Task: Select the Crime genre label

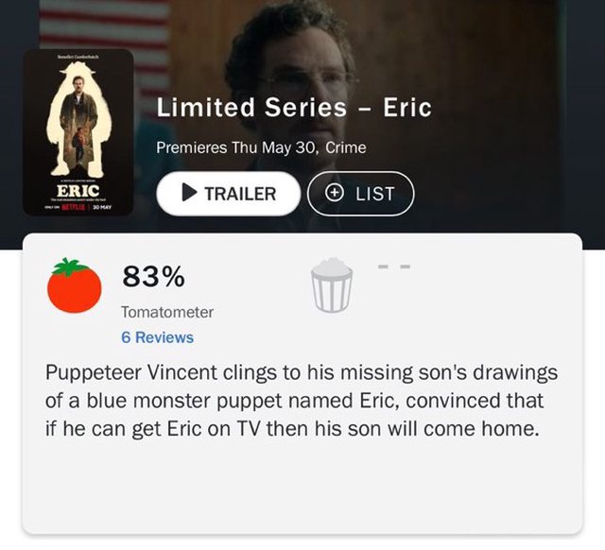Action: coord(346,147)
